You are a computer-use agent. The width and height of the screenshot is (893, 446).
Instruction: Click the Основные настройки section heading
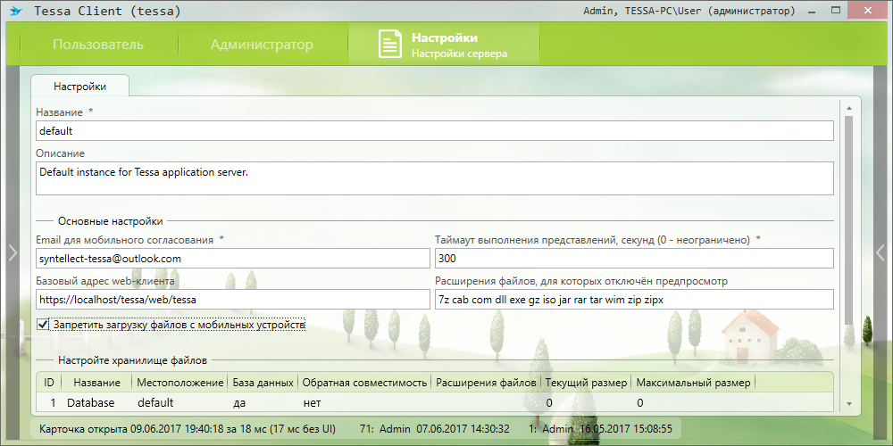click(110, 220)
